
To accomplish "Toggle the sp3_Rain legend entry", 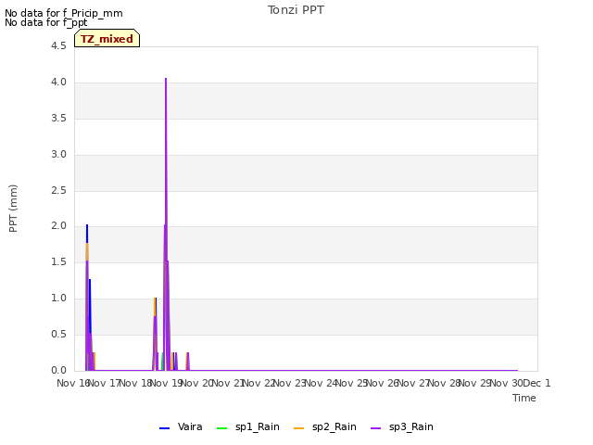I will 401,426.
